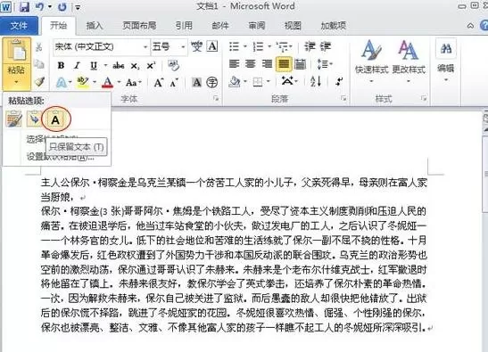Toggle Italic formatting

[x=77, y=65]
